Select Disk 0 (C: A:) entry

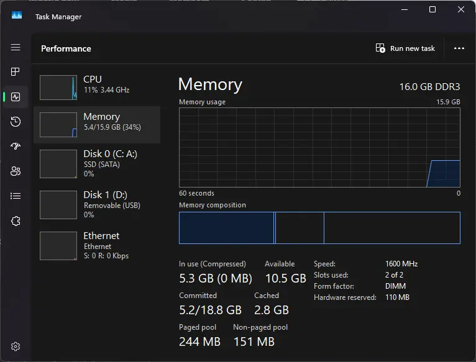[97, 164]
